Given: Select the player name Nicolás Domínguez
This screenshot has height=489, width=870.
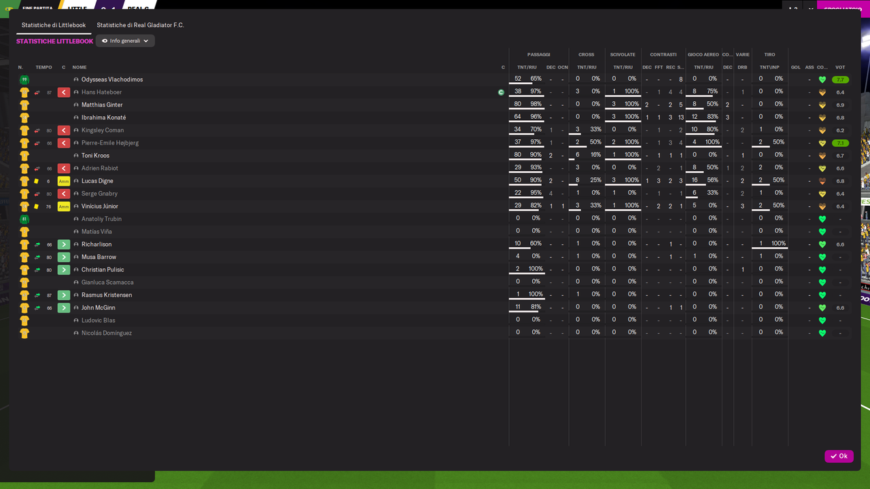Looking at the screenshot, I should 107,333.
